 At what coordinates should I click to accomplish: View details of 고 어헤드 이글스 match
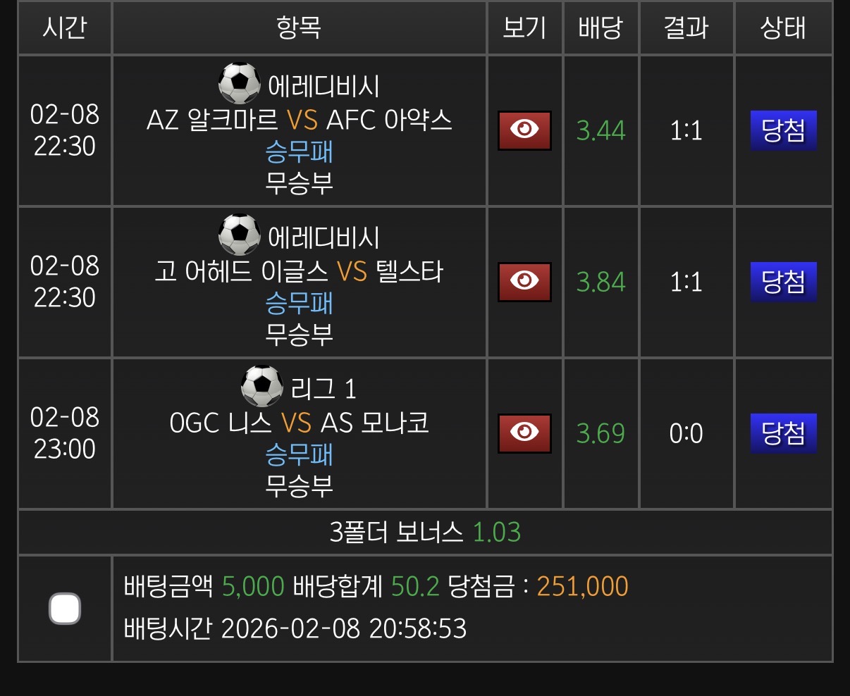tap(524, 282)
